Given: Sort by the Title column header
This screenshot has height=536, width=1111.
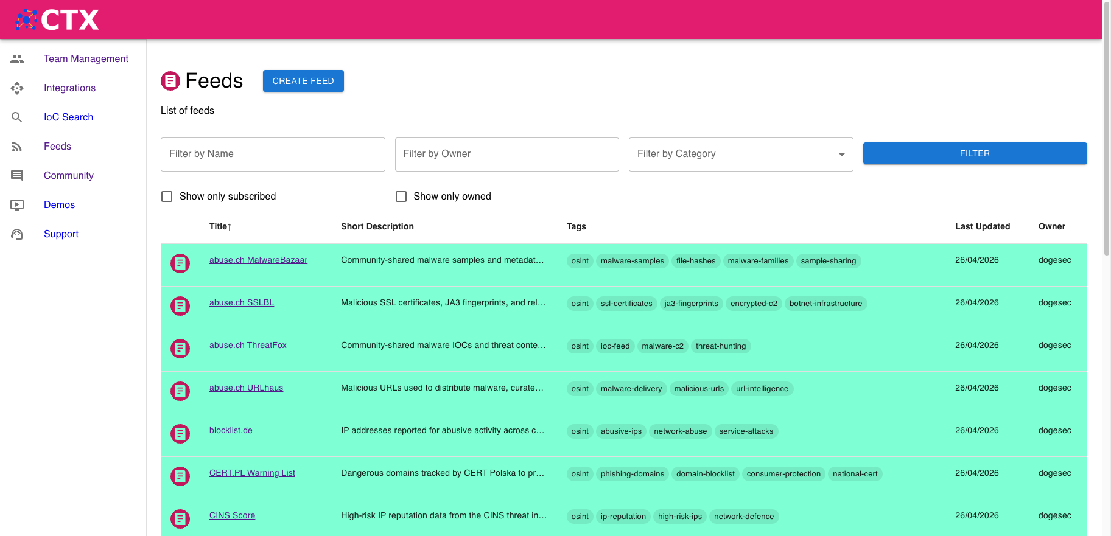Looking at the screenshot, I should pos(220,226).
